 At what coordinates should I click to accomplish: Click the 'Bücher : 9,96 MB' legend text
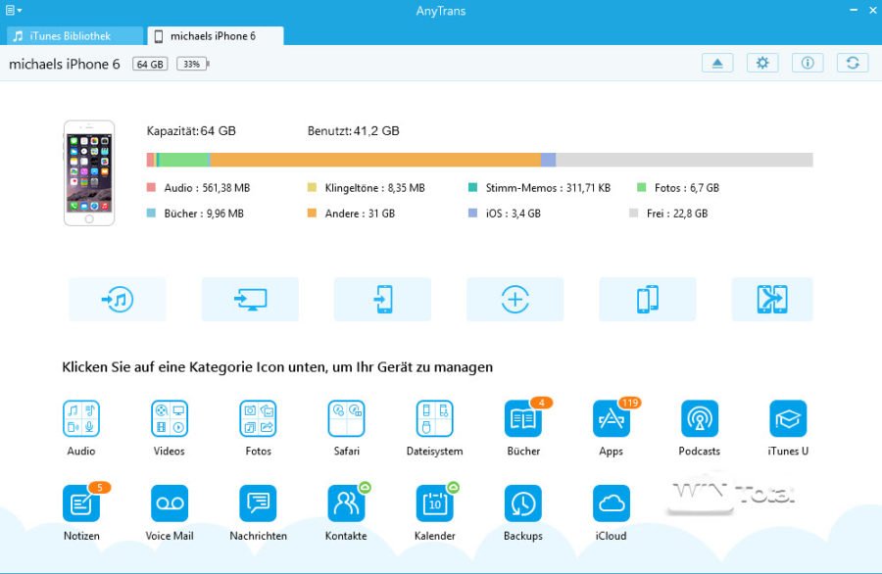204,214
